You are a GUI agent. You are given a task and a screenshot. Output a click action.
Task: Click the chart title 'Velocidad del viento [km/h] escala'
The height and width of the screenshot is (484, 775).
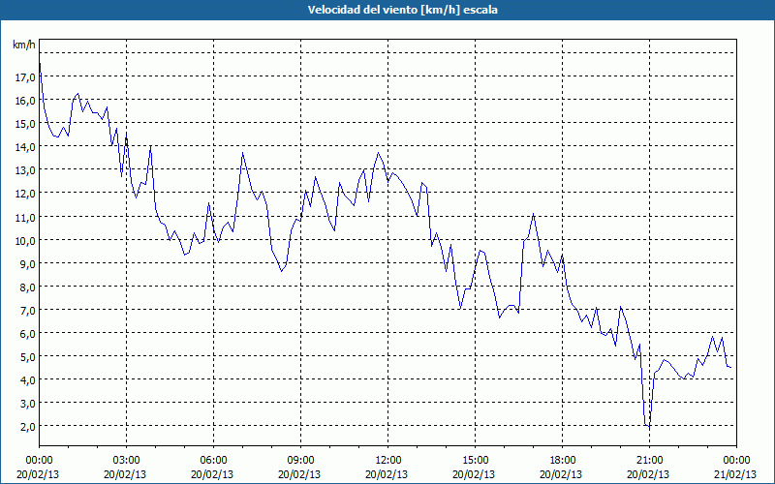coord(402,10)
